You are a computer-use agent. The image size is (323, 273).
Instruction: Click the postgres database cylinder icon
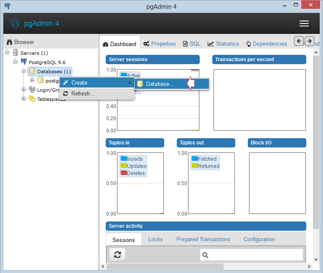pos(41,80)
